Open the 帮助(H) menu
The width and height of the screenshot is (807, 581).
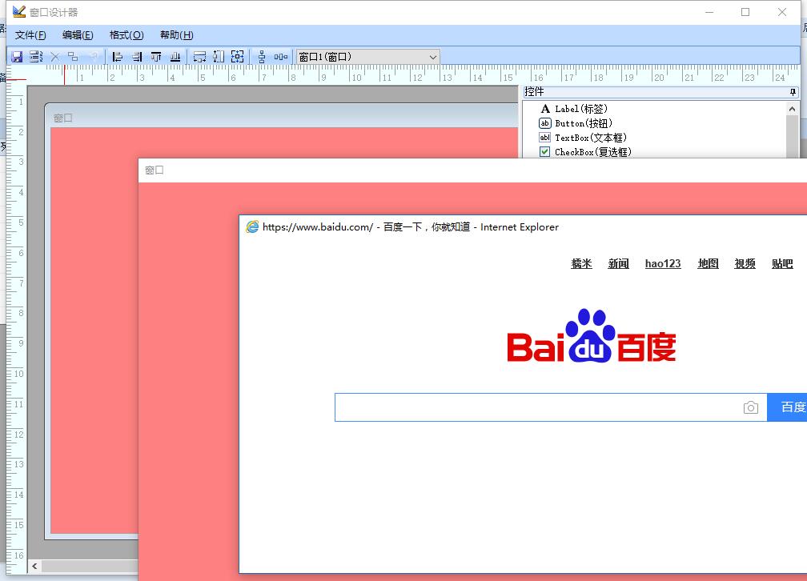(x=176, y=35)
